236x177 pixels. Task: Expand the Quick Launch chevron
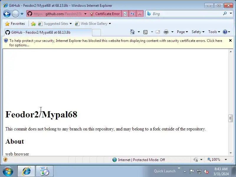coord(179,168)
